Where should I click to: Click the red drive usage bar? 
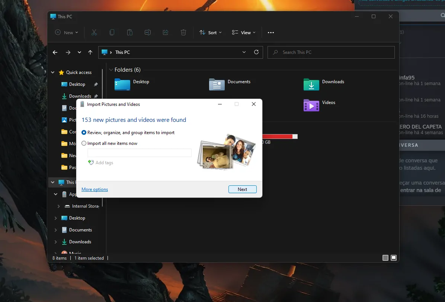pos(280,137)
